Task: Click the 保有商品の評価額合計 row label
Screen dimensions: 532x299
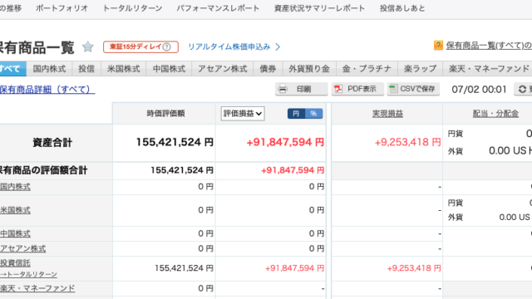Action: [x=44, y=170]
